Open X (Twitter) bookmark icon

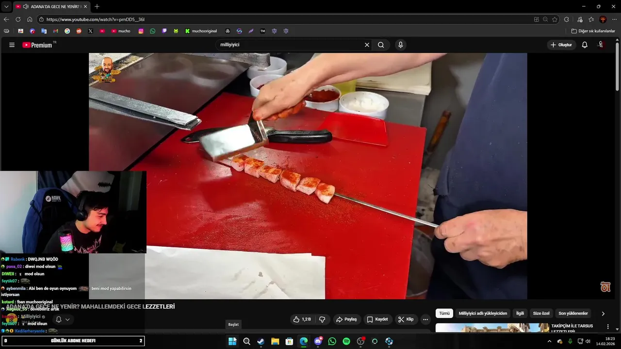click(90, 31)
